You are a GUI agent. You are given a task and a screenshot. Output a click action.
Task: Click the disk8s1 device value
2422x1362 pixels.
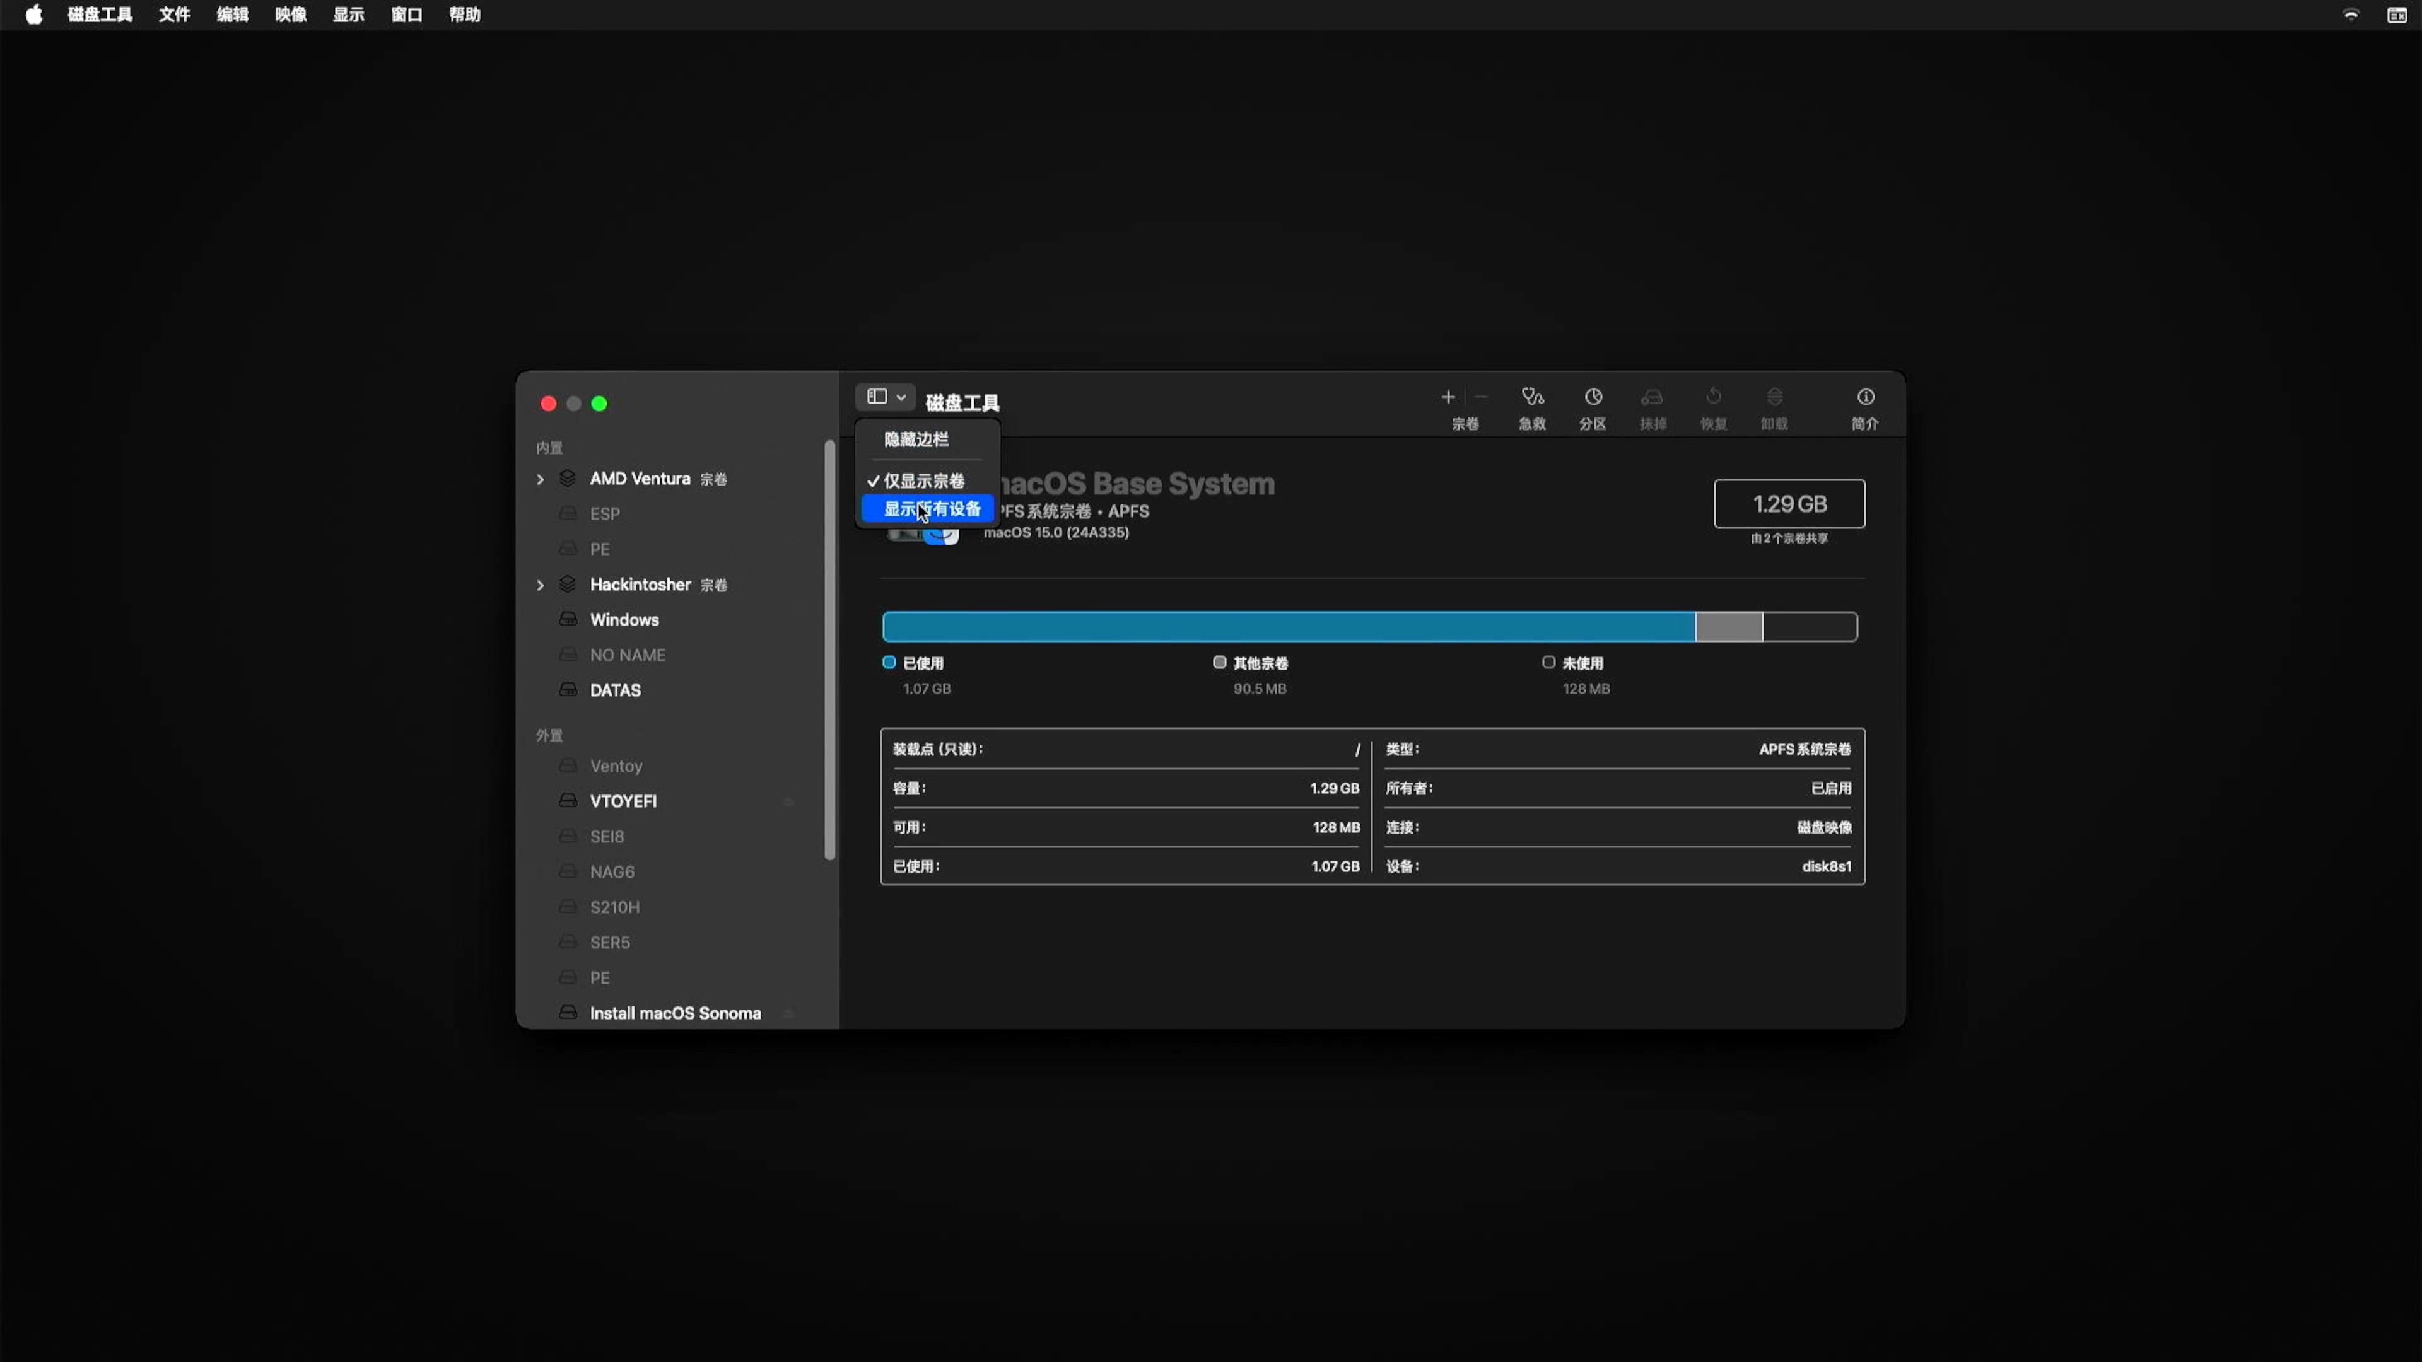pyautogui.click(x=1826, y=866)
